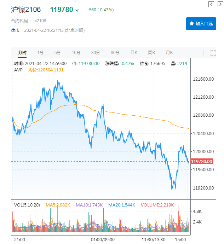Click the green down-arrow icon beside price 119780
The height and width of the screenshot is (244, 224).
[x=77, y=11]
